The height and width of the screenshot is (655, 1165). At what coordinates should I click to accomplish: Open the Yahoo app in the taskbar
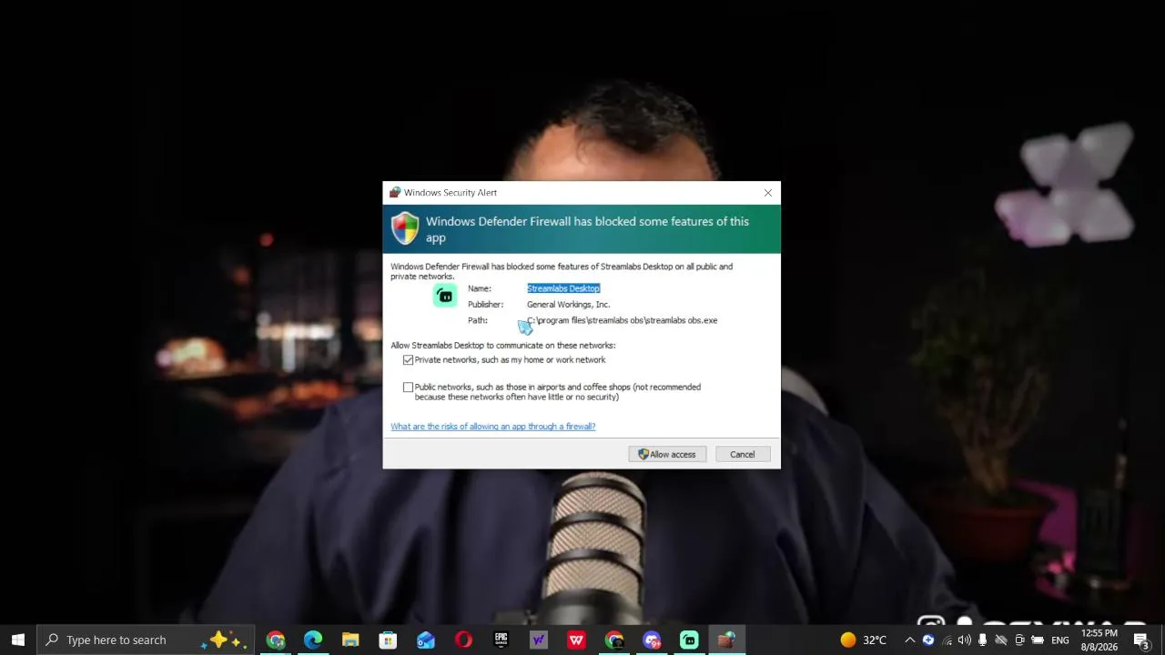[539, 640]
